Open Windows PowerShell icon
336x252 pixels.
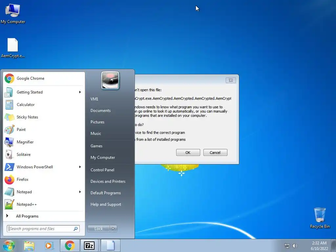pos(9,167)
